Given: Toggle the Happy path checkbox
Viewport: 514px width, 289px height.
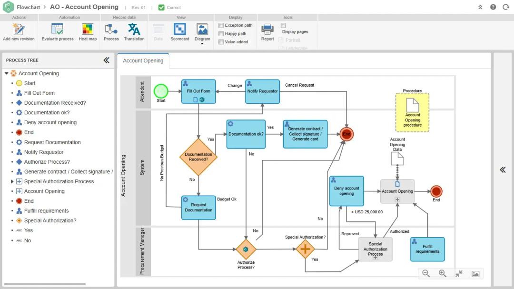Looking at the screenshot, I should coord(221,34).
